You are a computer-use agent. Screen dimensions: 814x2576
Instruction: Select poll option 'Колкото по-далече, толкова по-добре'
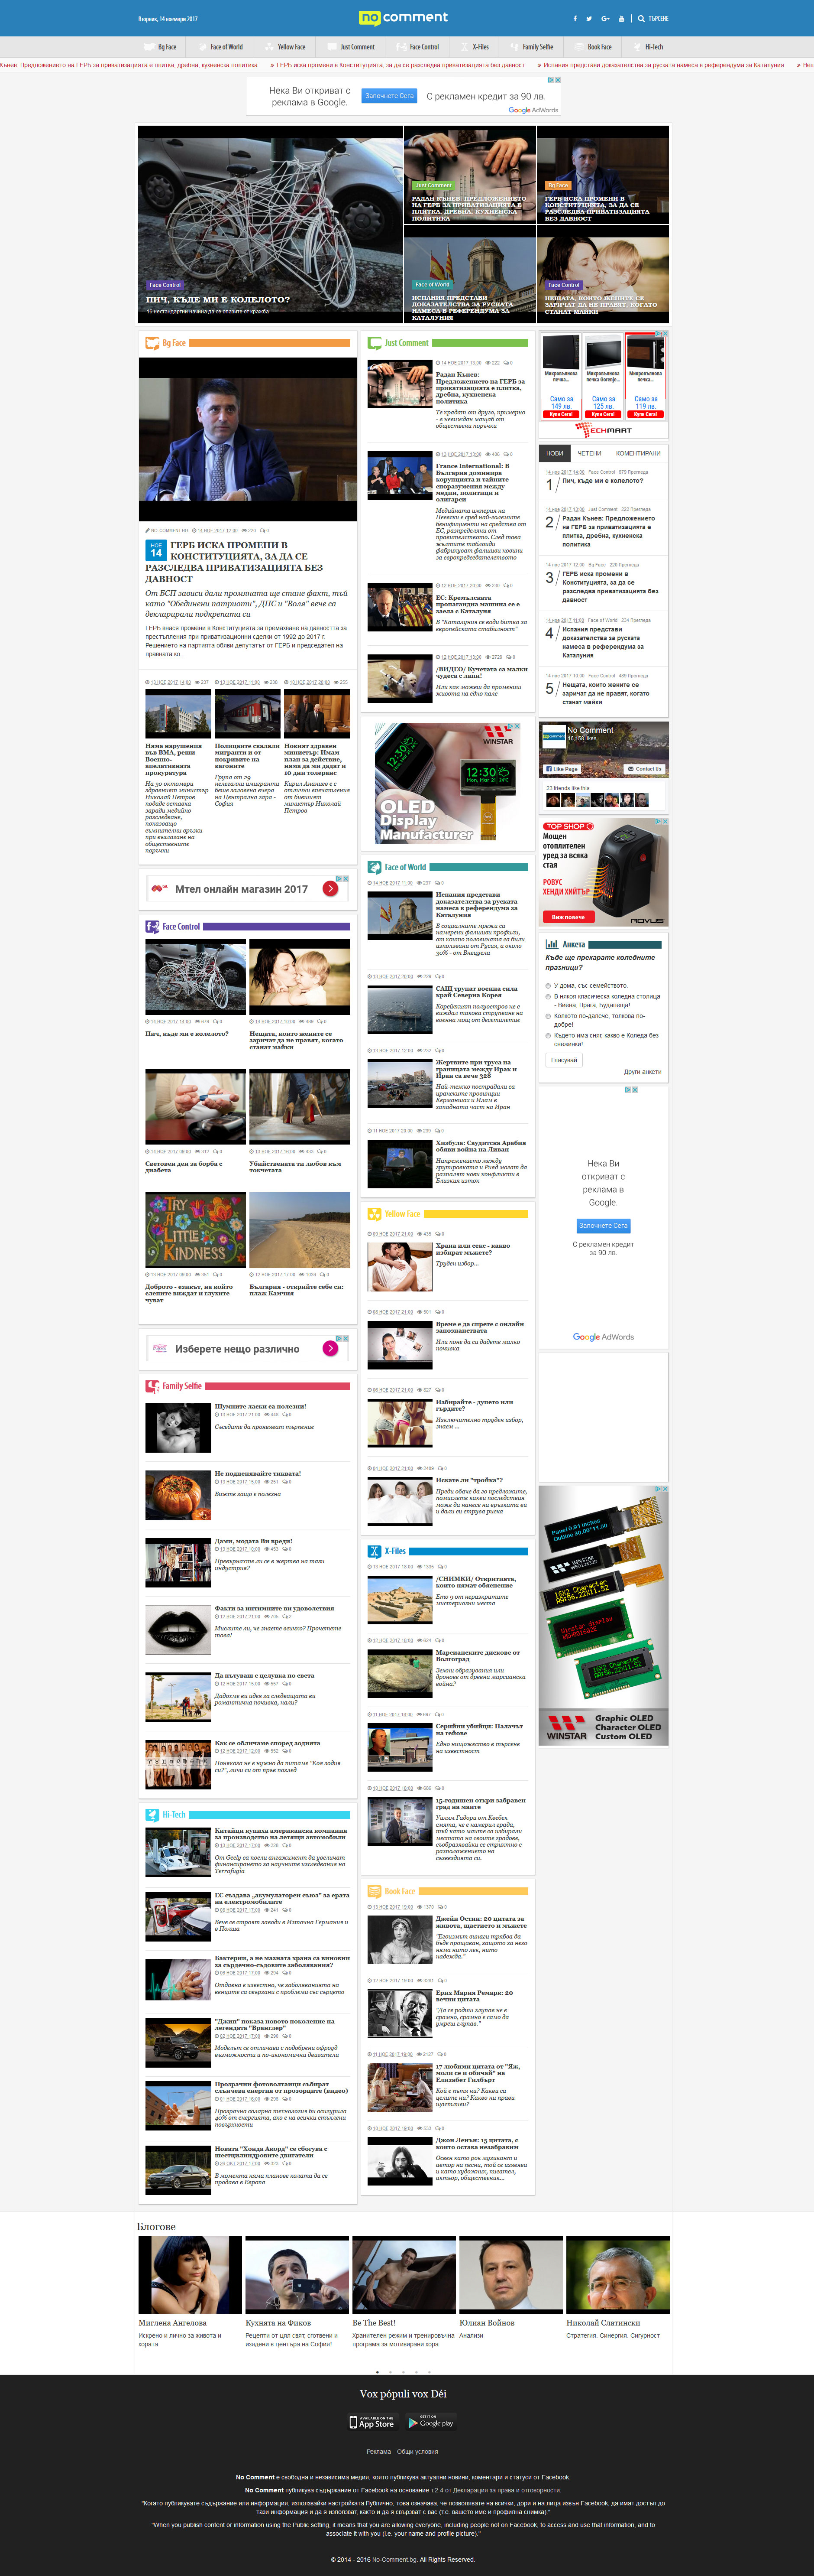click(x=548, y=1016)
